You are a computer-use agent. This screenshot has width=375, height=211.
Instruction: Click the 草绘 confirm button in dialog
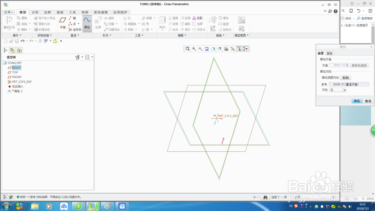click(x=357, y=101)
